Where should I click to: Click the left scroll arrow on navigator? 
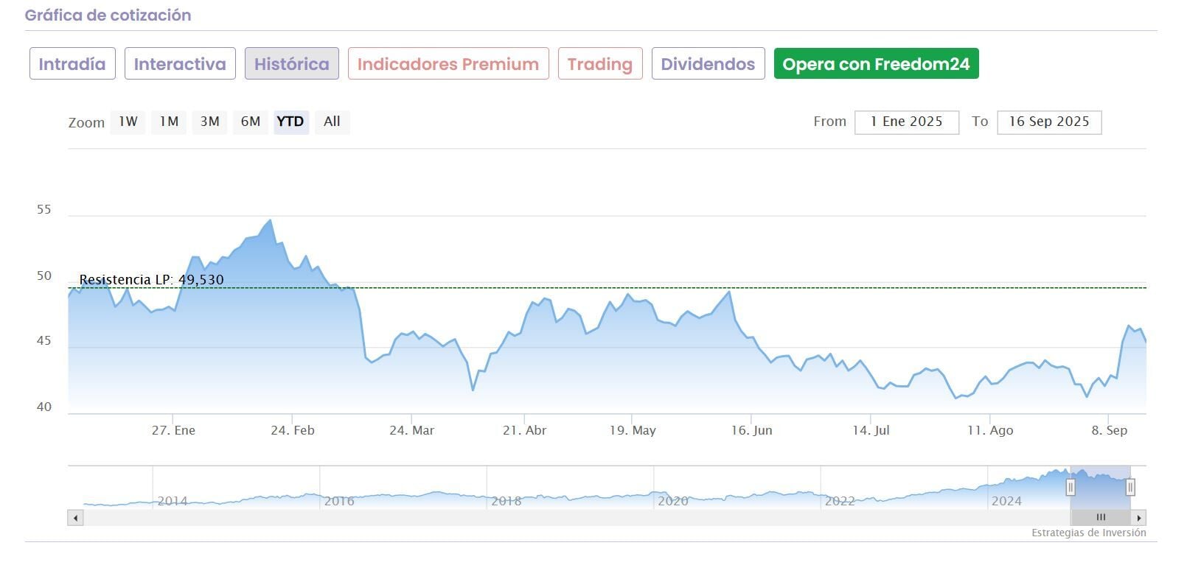click(75, 518)
